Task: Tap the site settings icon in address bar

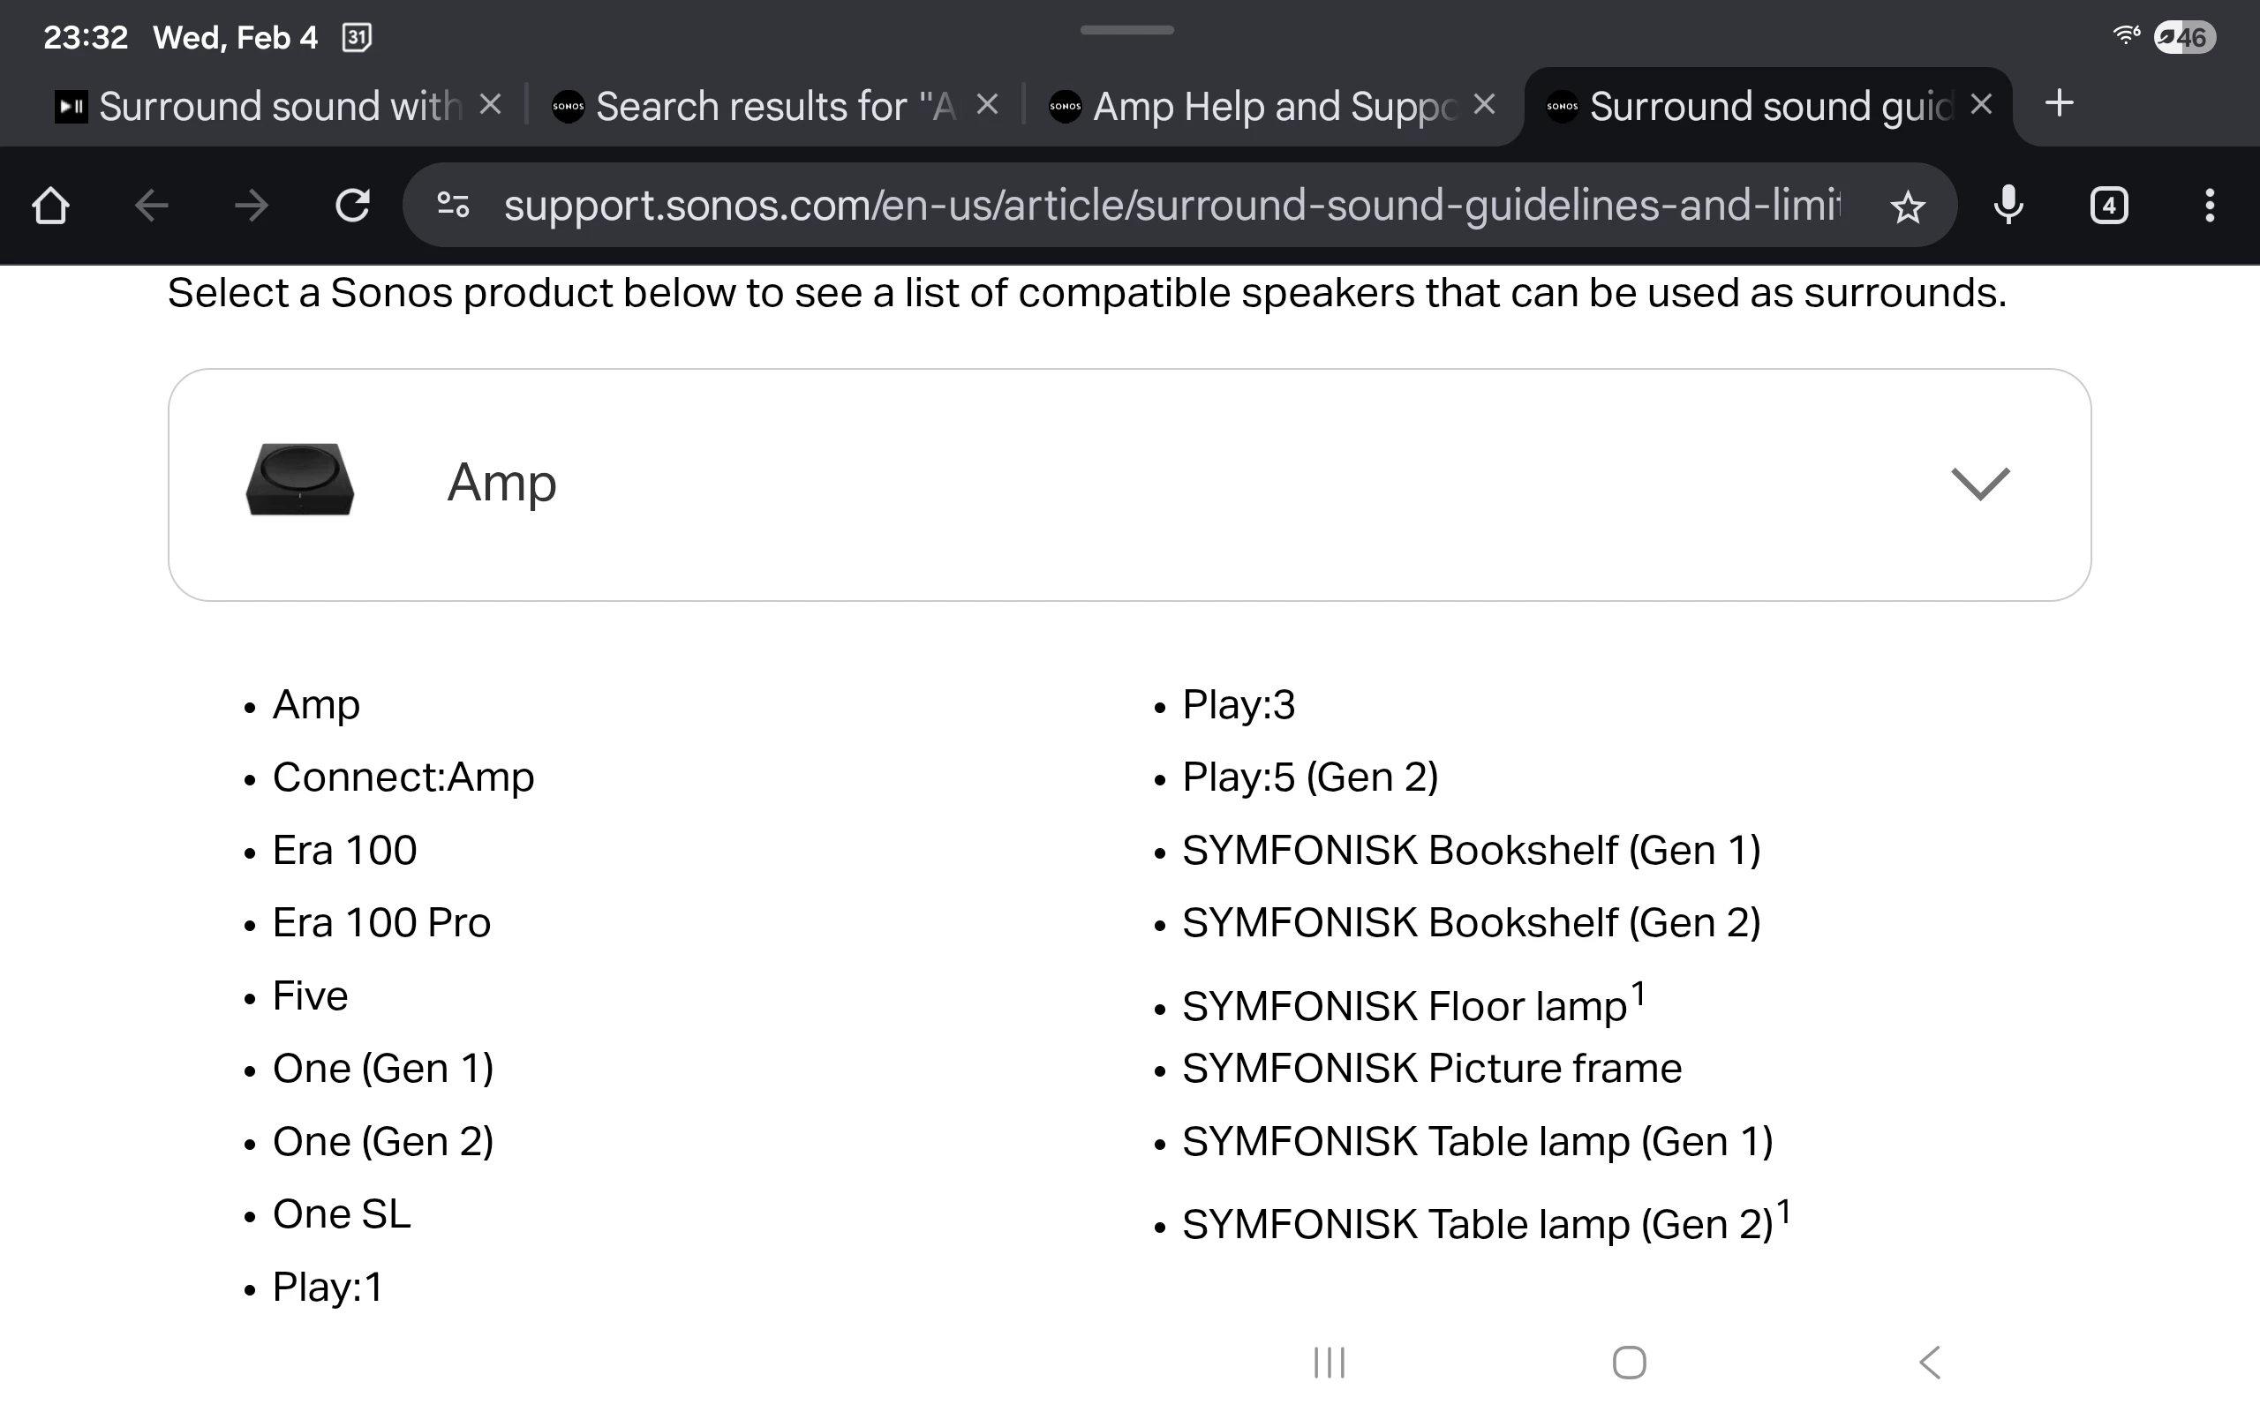Action: 454,206
